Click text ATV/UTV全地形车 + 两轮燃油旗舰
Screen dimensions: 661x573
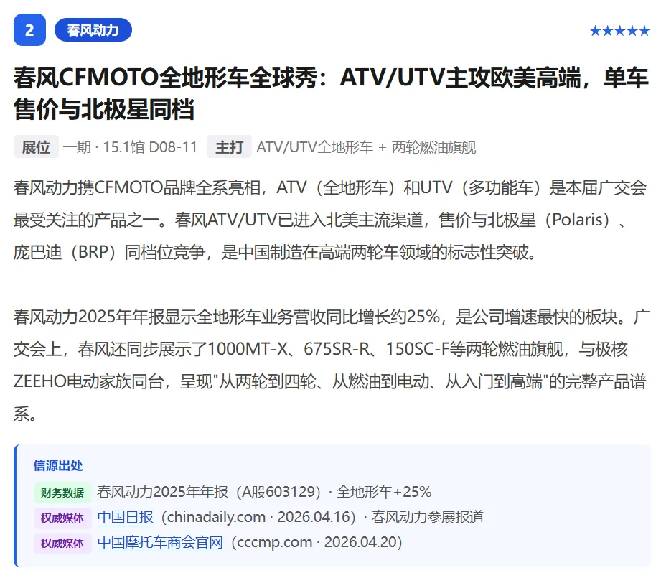366,147
